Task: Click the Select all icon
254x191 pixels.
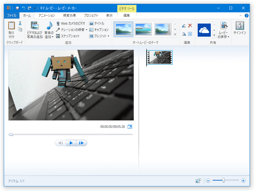Action: tap(190, 34)
